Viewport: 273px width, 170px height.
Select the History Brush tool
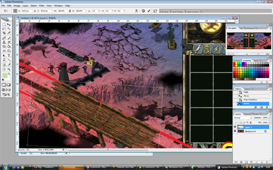(9, 42)
